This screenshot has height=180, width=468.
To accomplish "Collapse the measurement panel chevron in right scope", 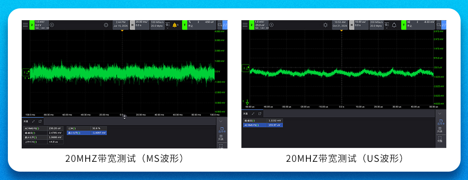I will click(x=439, y=114).
